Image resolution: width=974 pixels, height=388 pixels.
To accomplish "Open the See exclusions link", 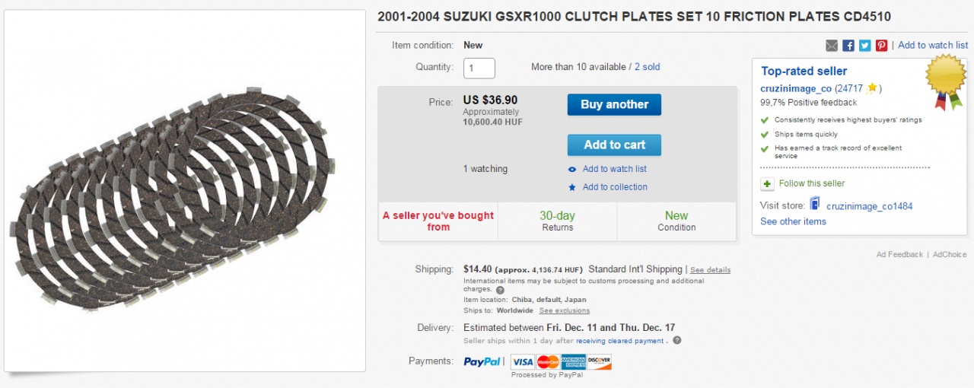I will pyautogui.click(x=564, y=310).
